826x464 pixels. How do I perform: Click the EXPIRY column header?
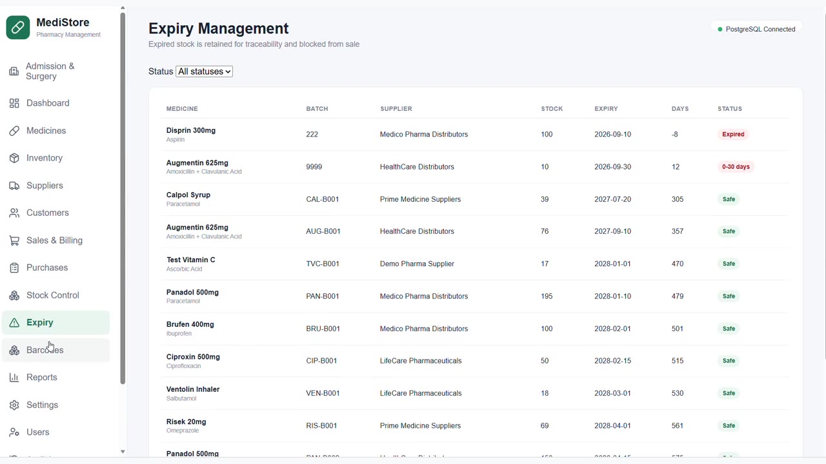pos(606,109)
